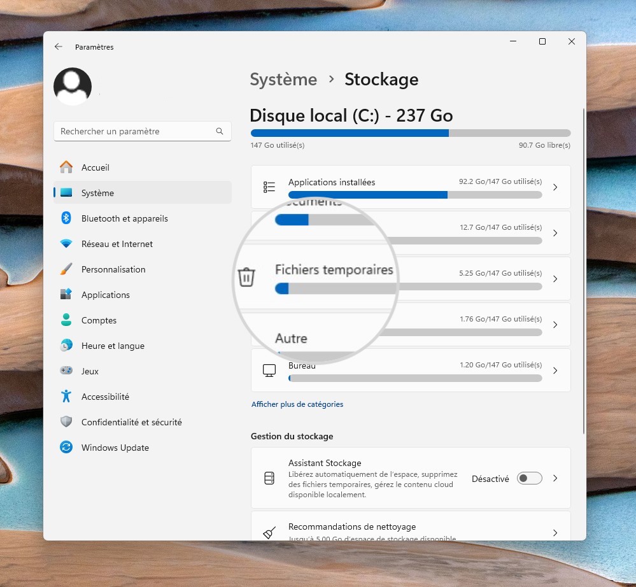
Task: Open the 1.76 Go row chevron
Action: (x=555, y=325)
